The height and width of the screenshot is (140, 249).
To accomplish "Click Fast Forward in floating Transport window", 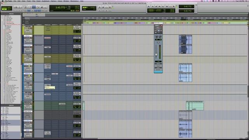I will (160, 6).
